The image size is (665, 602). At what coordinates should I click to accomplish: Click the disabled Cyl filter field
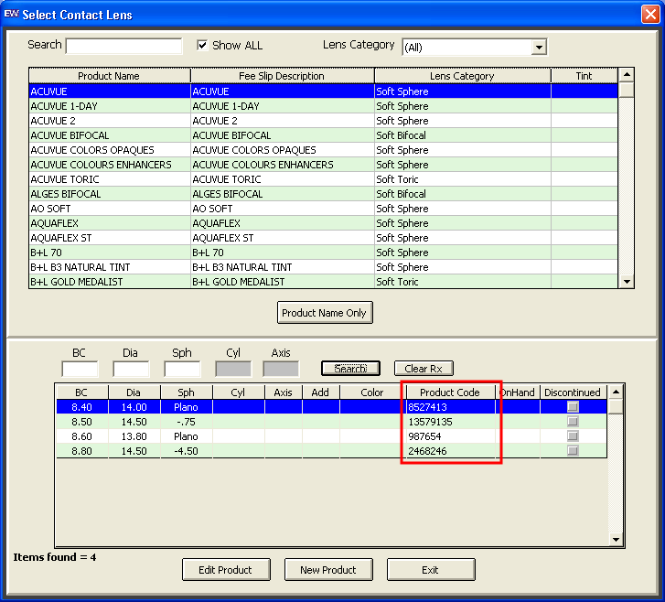(233, 369)
